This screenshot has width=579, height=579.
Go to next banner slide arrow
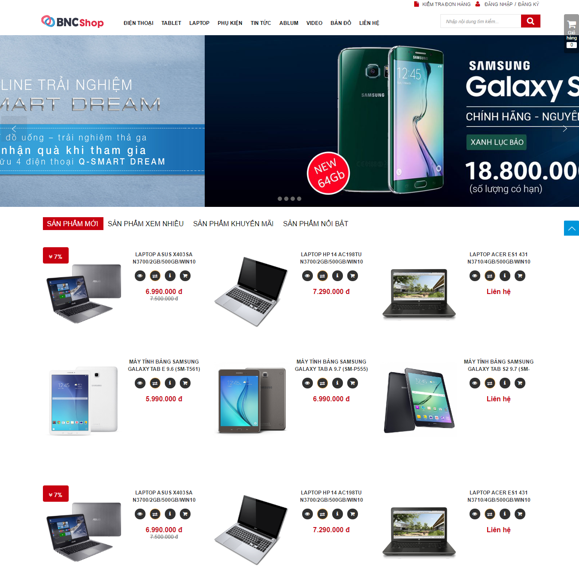[x=565, y=129]
